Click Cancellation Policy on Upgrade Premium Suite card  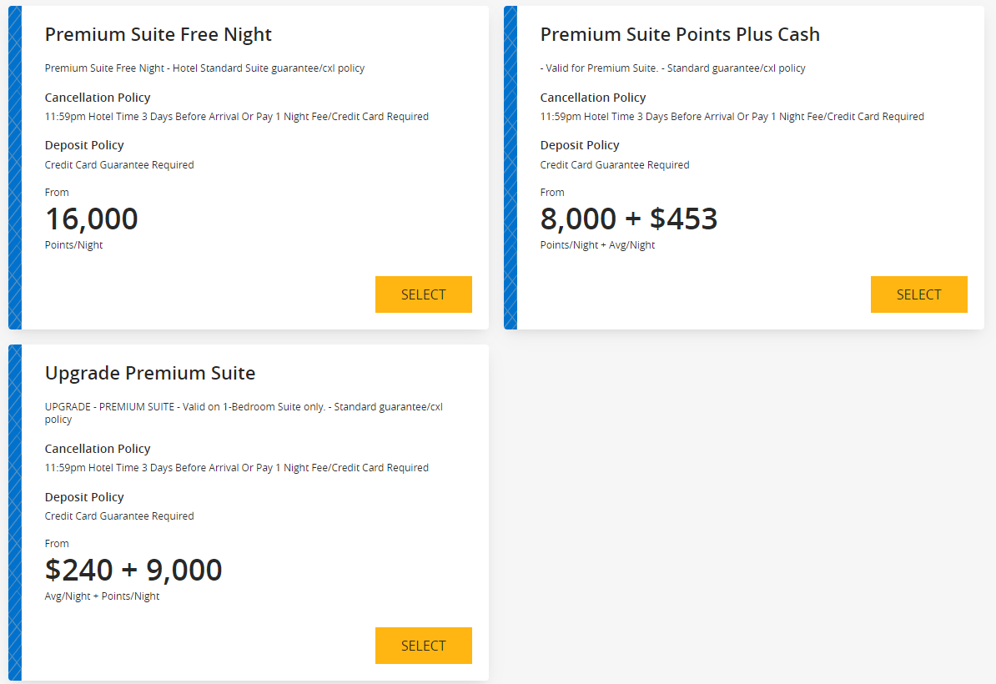98,449
